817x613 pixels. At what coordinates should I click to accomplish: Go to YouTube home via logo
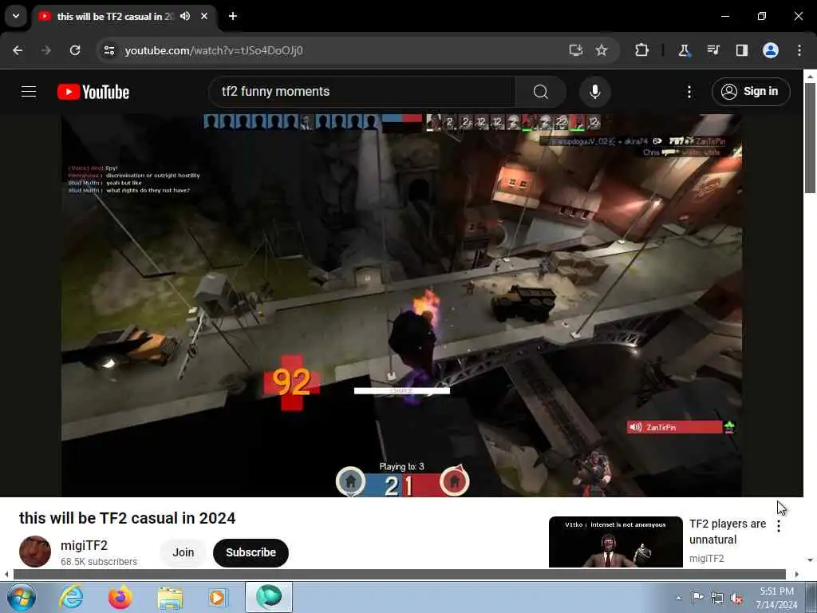pyautogui.click(x=93, y=92)
